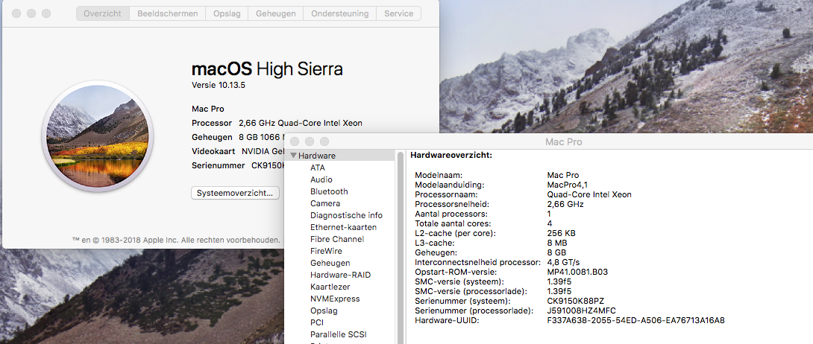
Task: Select Ethernet-kaarten in the sidebar
Action: [343, 227]
